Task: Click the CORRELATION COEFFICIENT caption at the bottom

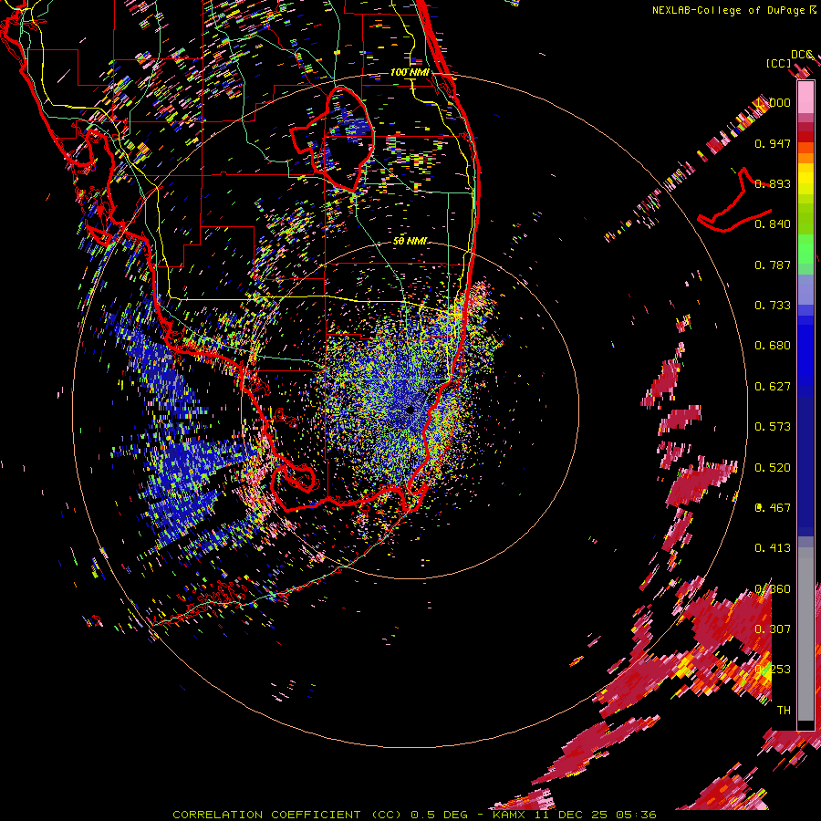Action: pos(266,815)
